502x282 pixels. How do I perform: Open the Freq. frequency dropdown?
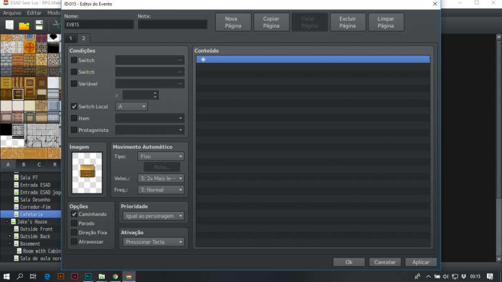pyautogui.click(x=161, y=190)
